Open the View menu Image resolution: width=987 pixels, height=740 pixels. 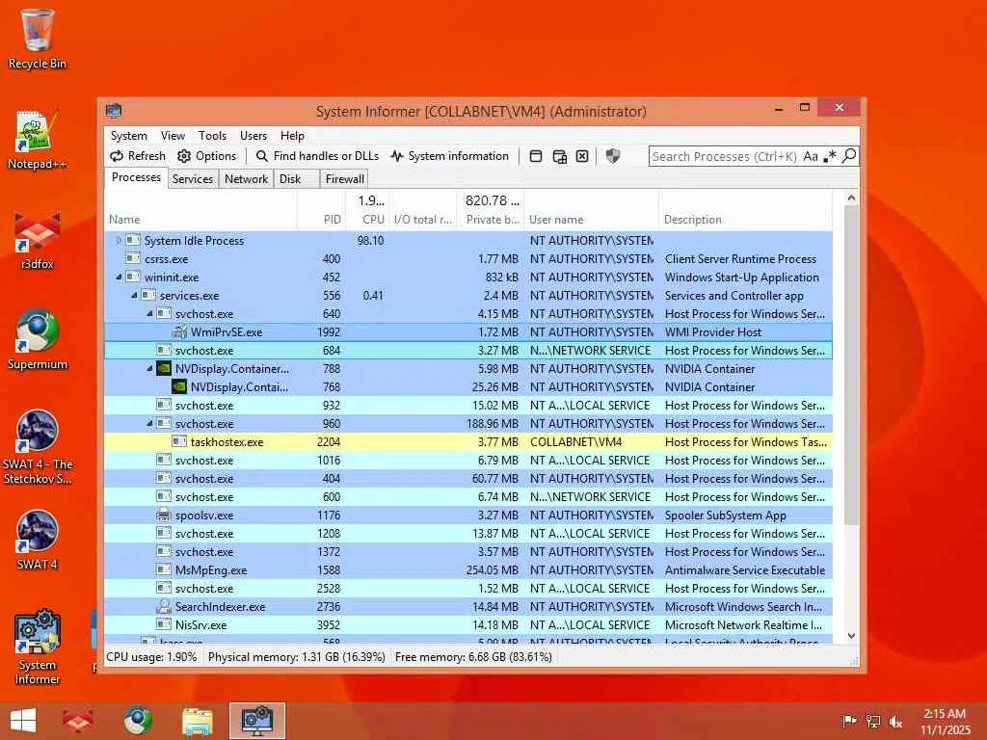[173, 135]
